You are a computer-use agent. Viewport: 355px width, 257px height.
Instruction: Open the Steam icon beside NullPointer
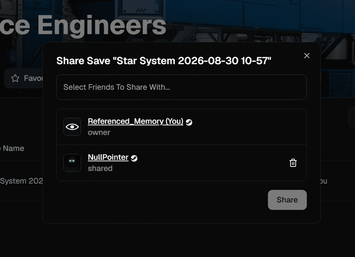134,158
